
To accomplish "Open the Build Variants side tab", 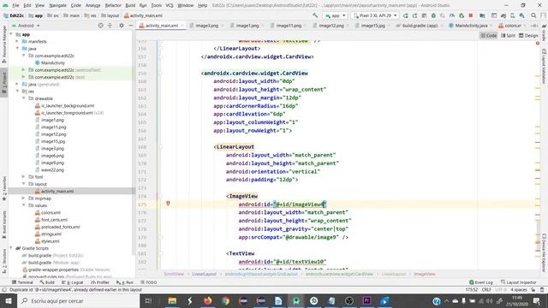I will click(4, 224).
